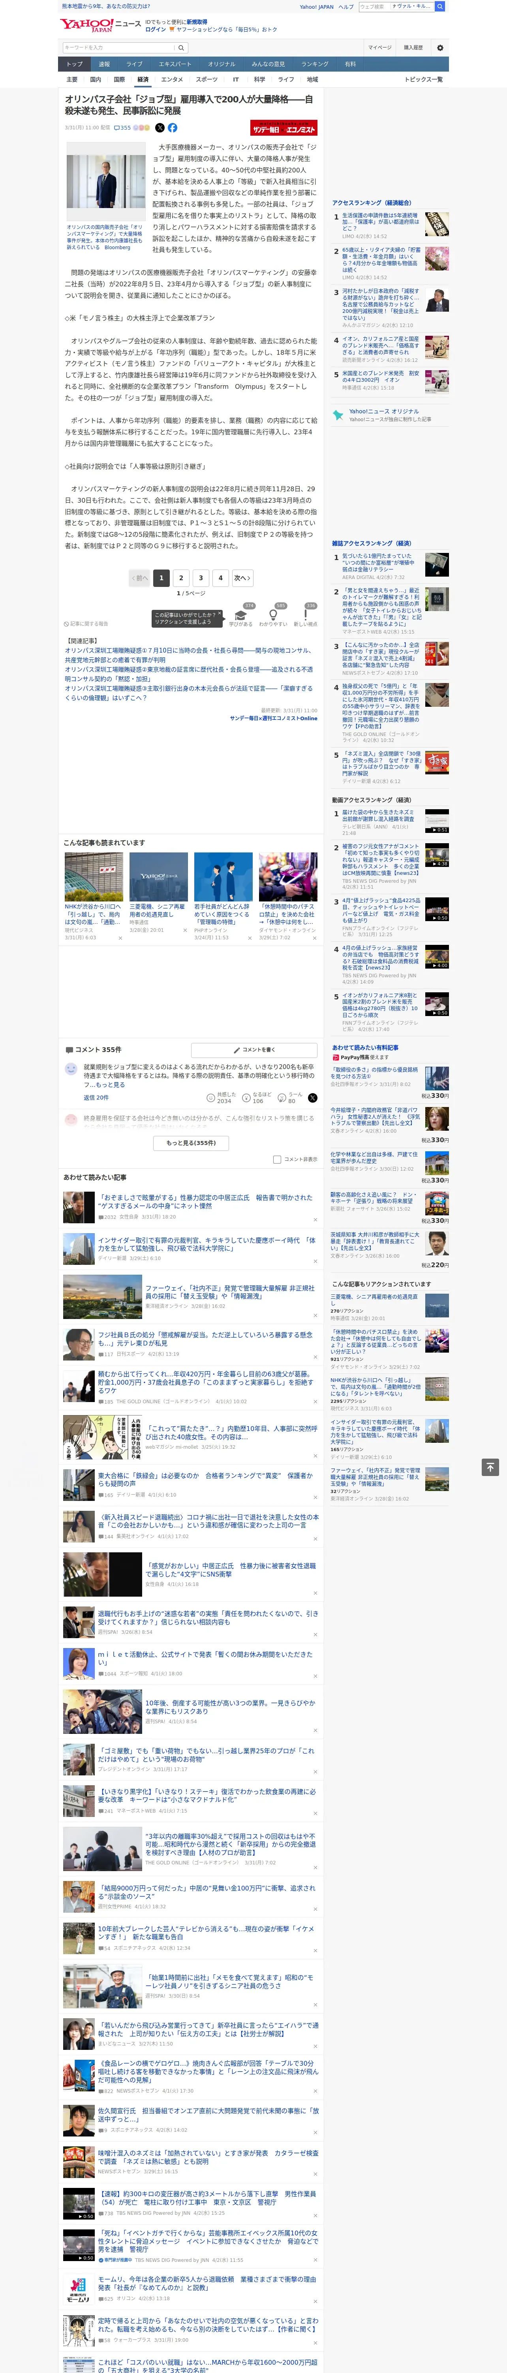Select the エキスパート tab

click(175, 64)
